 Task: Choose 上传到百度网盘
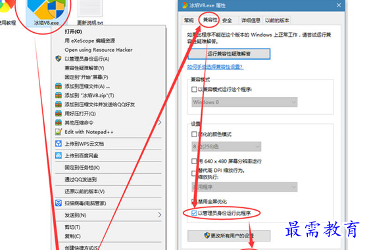tap(82, 156)
